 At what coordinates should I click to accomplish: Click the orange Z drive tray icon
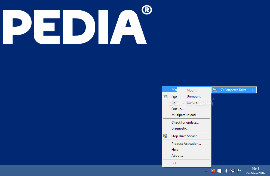(213, 171)
